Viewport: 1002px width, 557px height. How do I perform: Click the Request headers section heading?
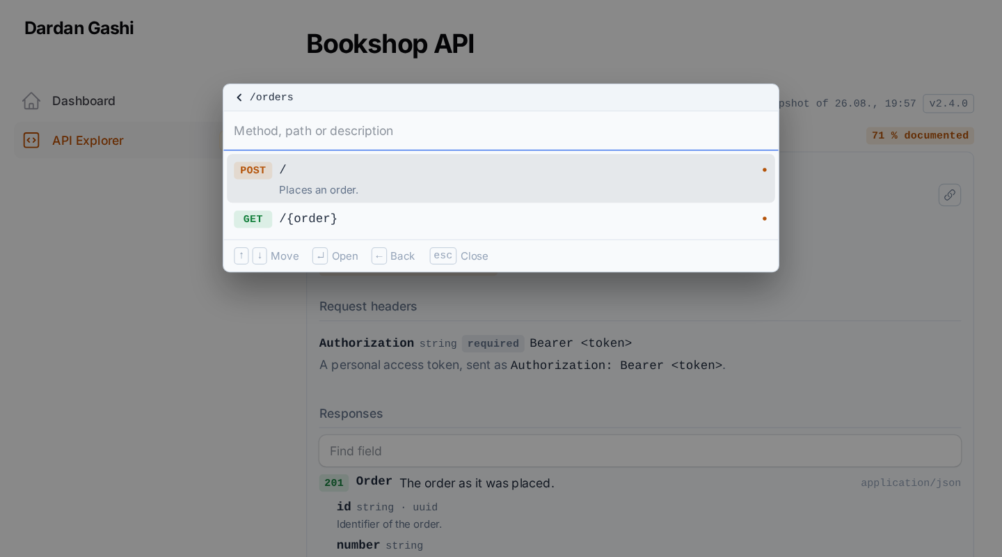(368, 306)
